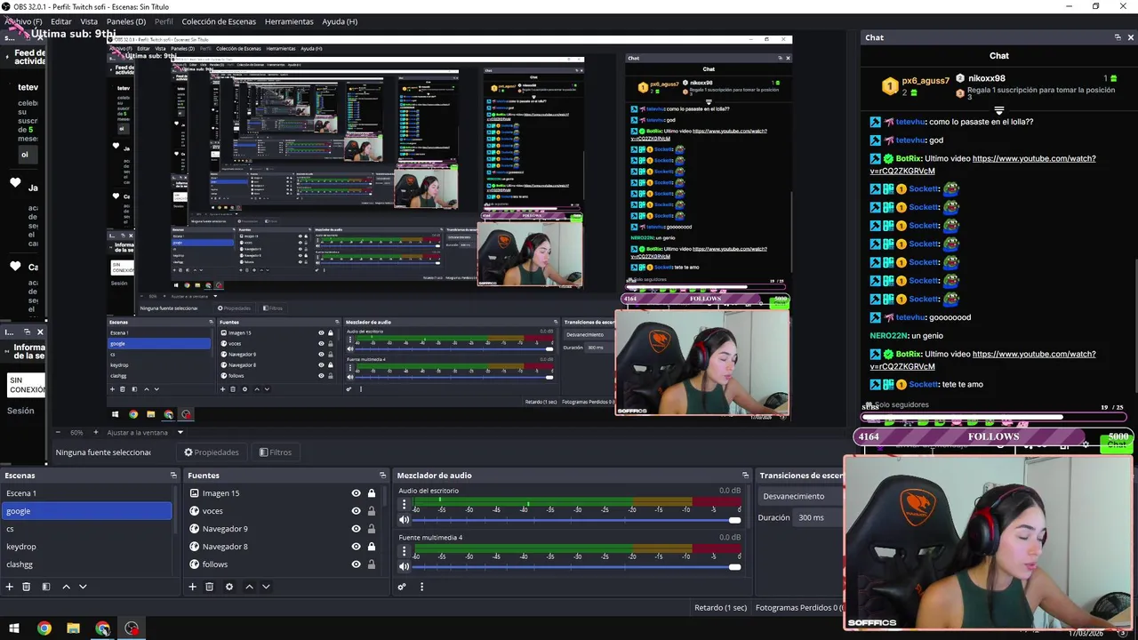Screen dimensions: 1138x640
Task: Open the Vista menu
Action: tap(89, 21)
